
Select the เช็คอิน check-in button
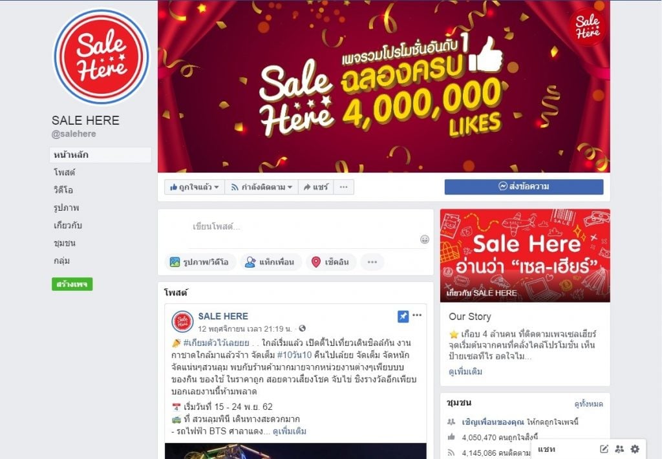[330, 262]
